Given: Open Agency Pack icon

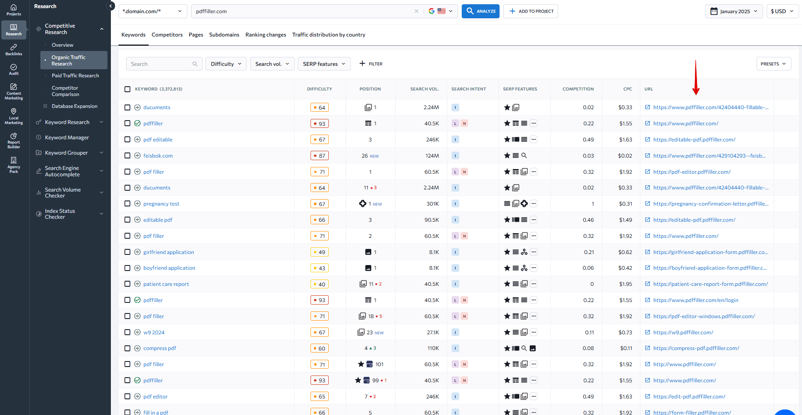Looking at the screenshot, I should (x=14, y=165).
